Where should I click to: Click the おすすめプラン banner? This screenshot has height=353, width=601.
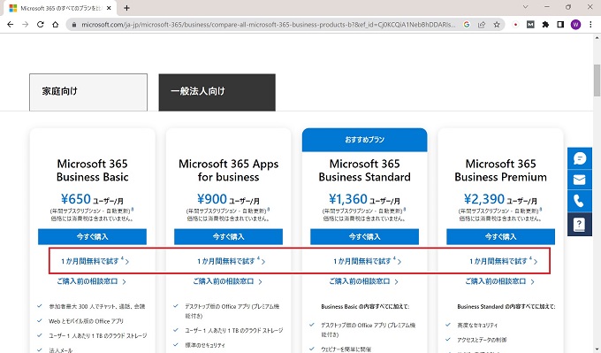click(x=364, y=140)
